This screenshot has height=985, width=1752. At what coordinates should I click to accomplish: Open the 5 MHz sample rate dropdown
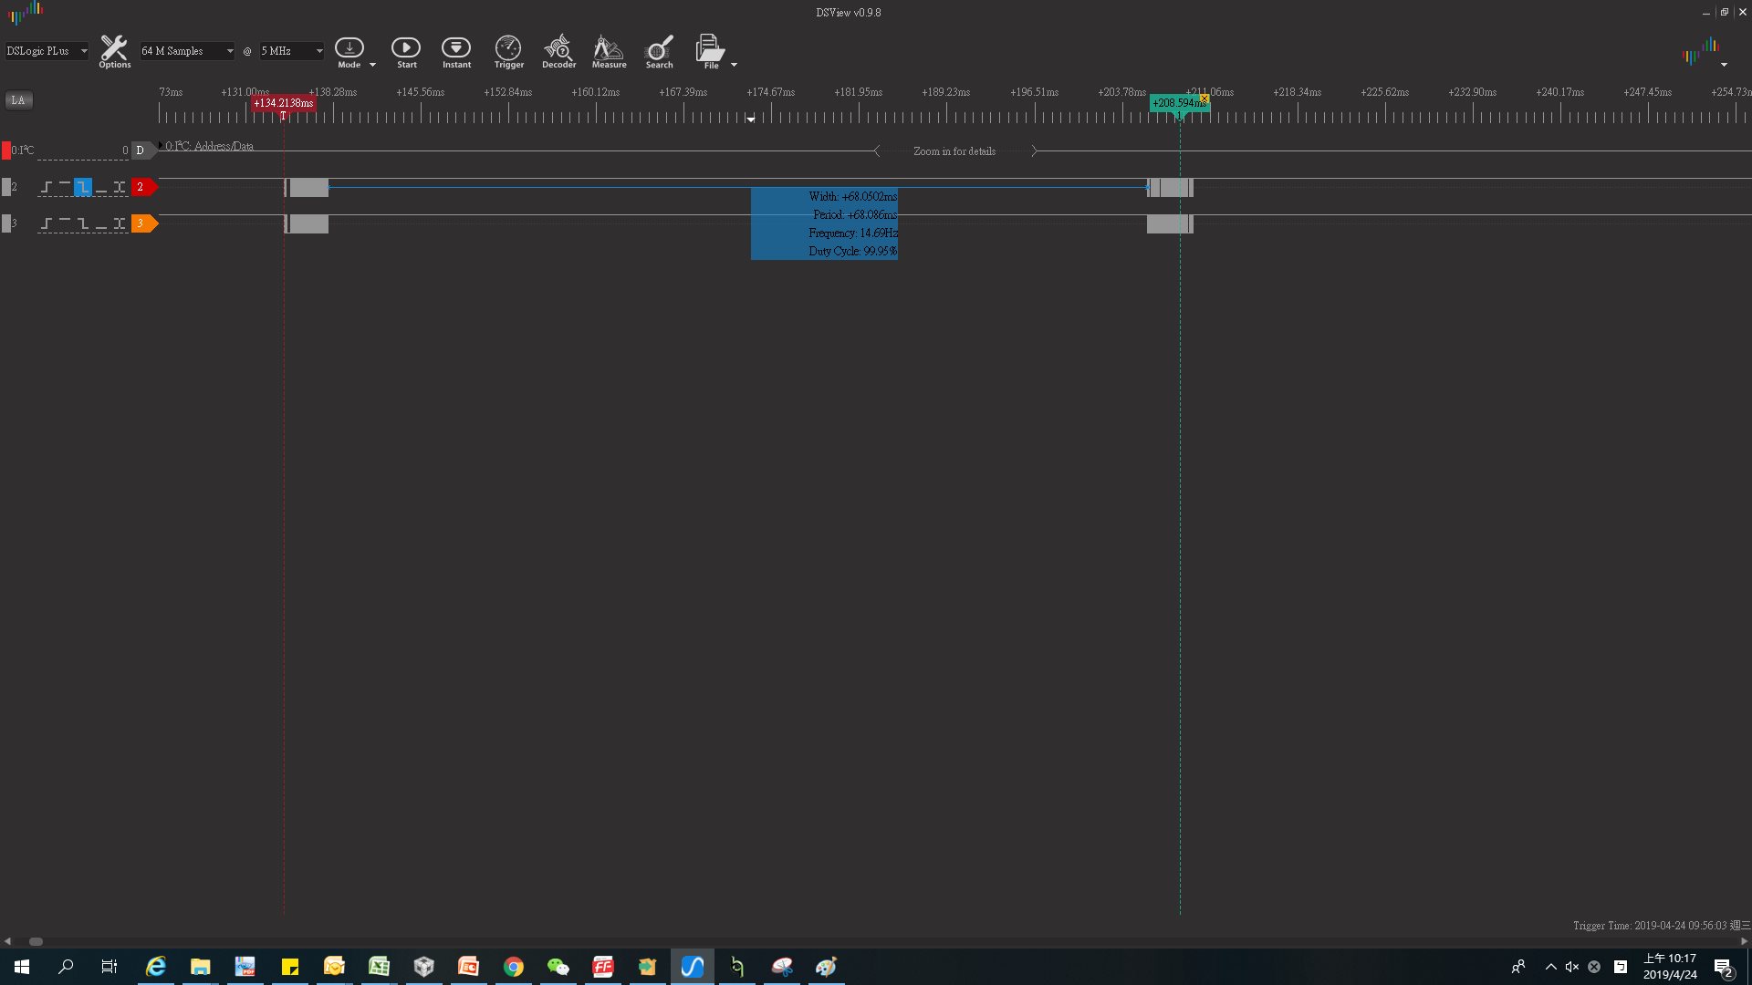pos(292,51)
